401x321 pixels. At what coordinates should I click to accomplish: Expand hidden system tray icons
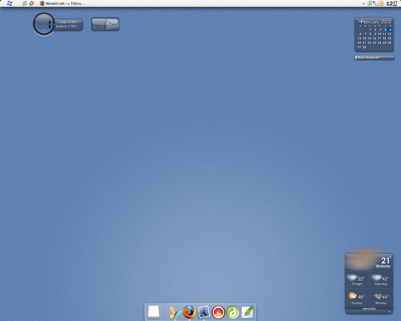(x=363, y=3)
